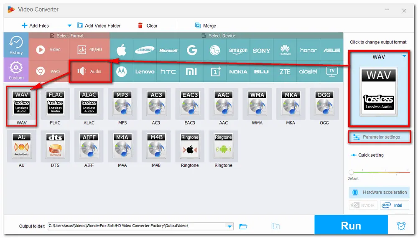
Task: Pick the ALAC lossless format icon
Action: 89,104
